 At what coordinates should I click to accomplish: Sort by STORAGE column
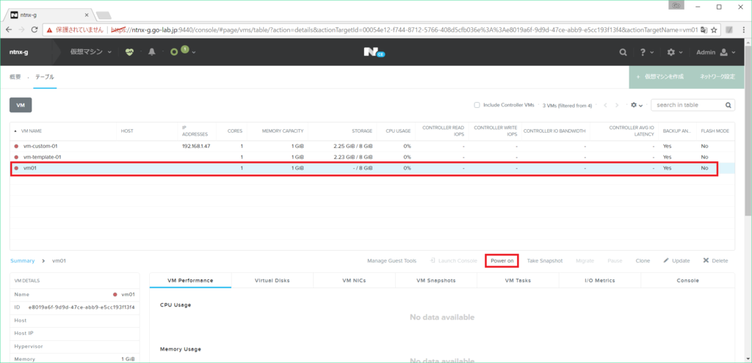coord(363,131)
